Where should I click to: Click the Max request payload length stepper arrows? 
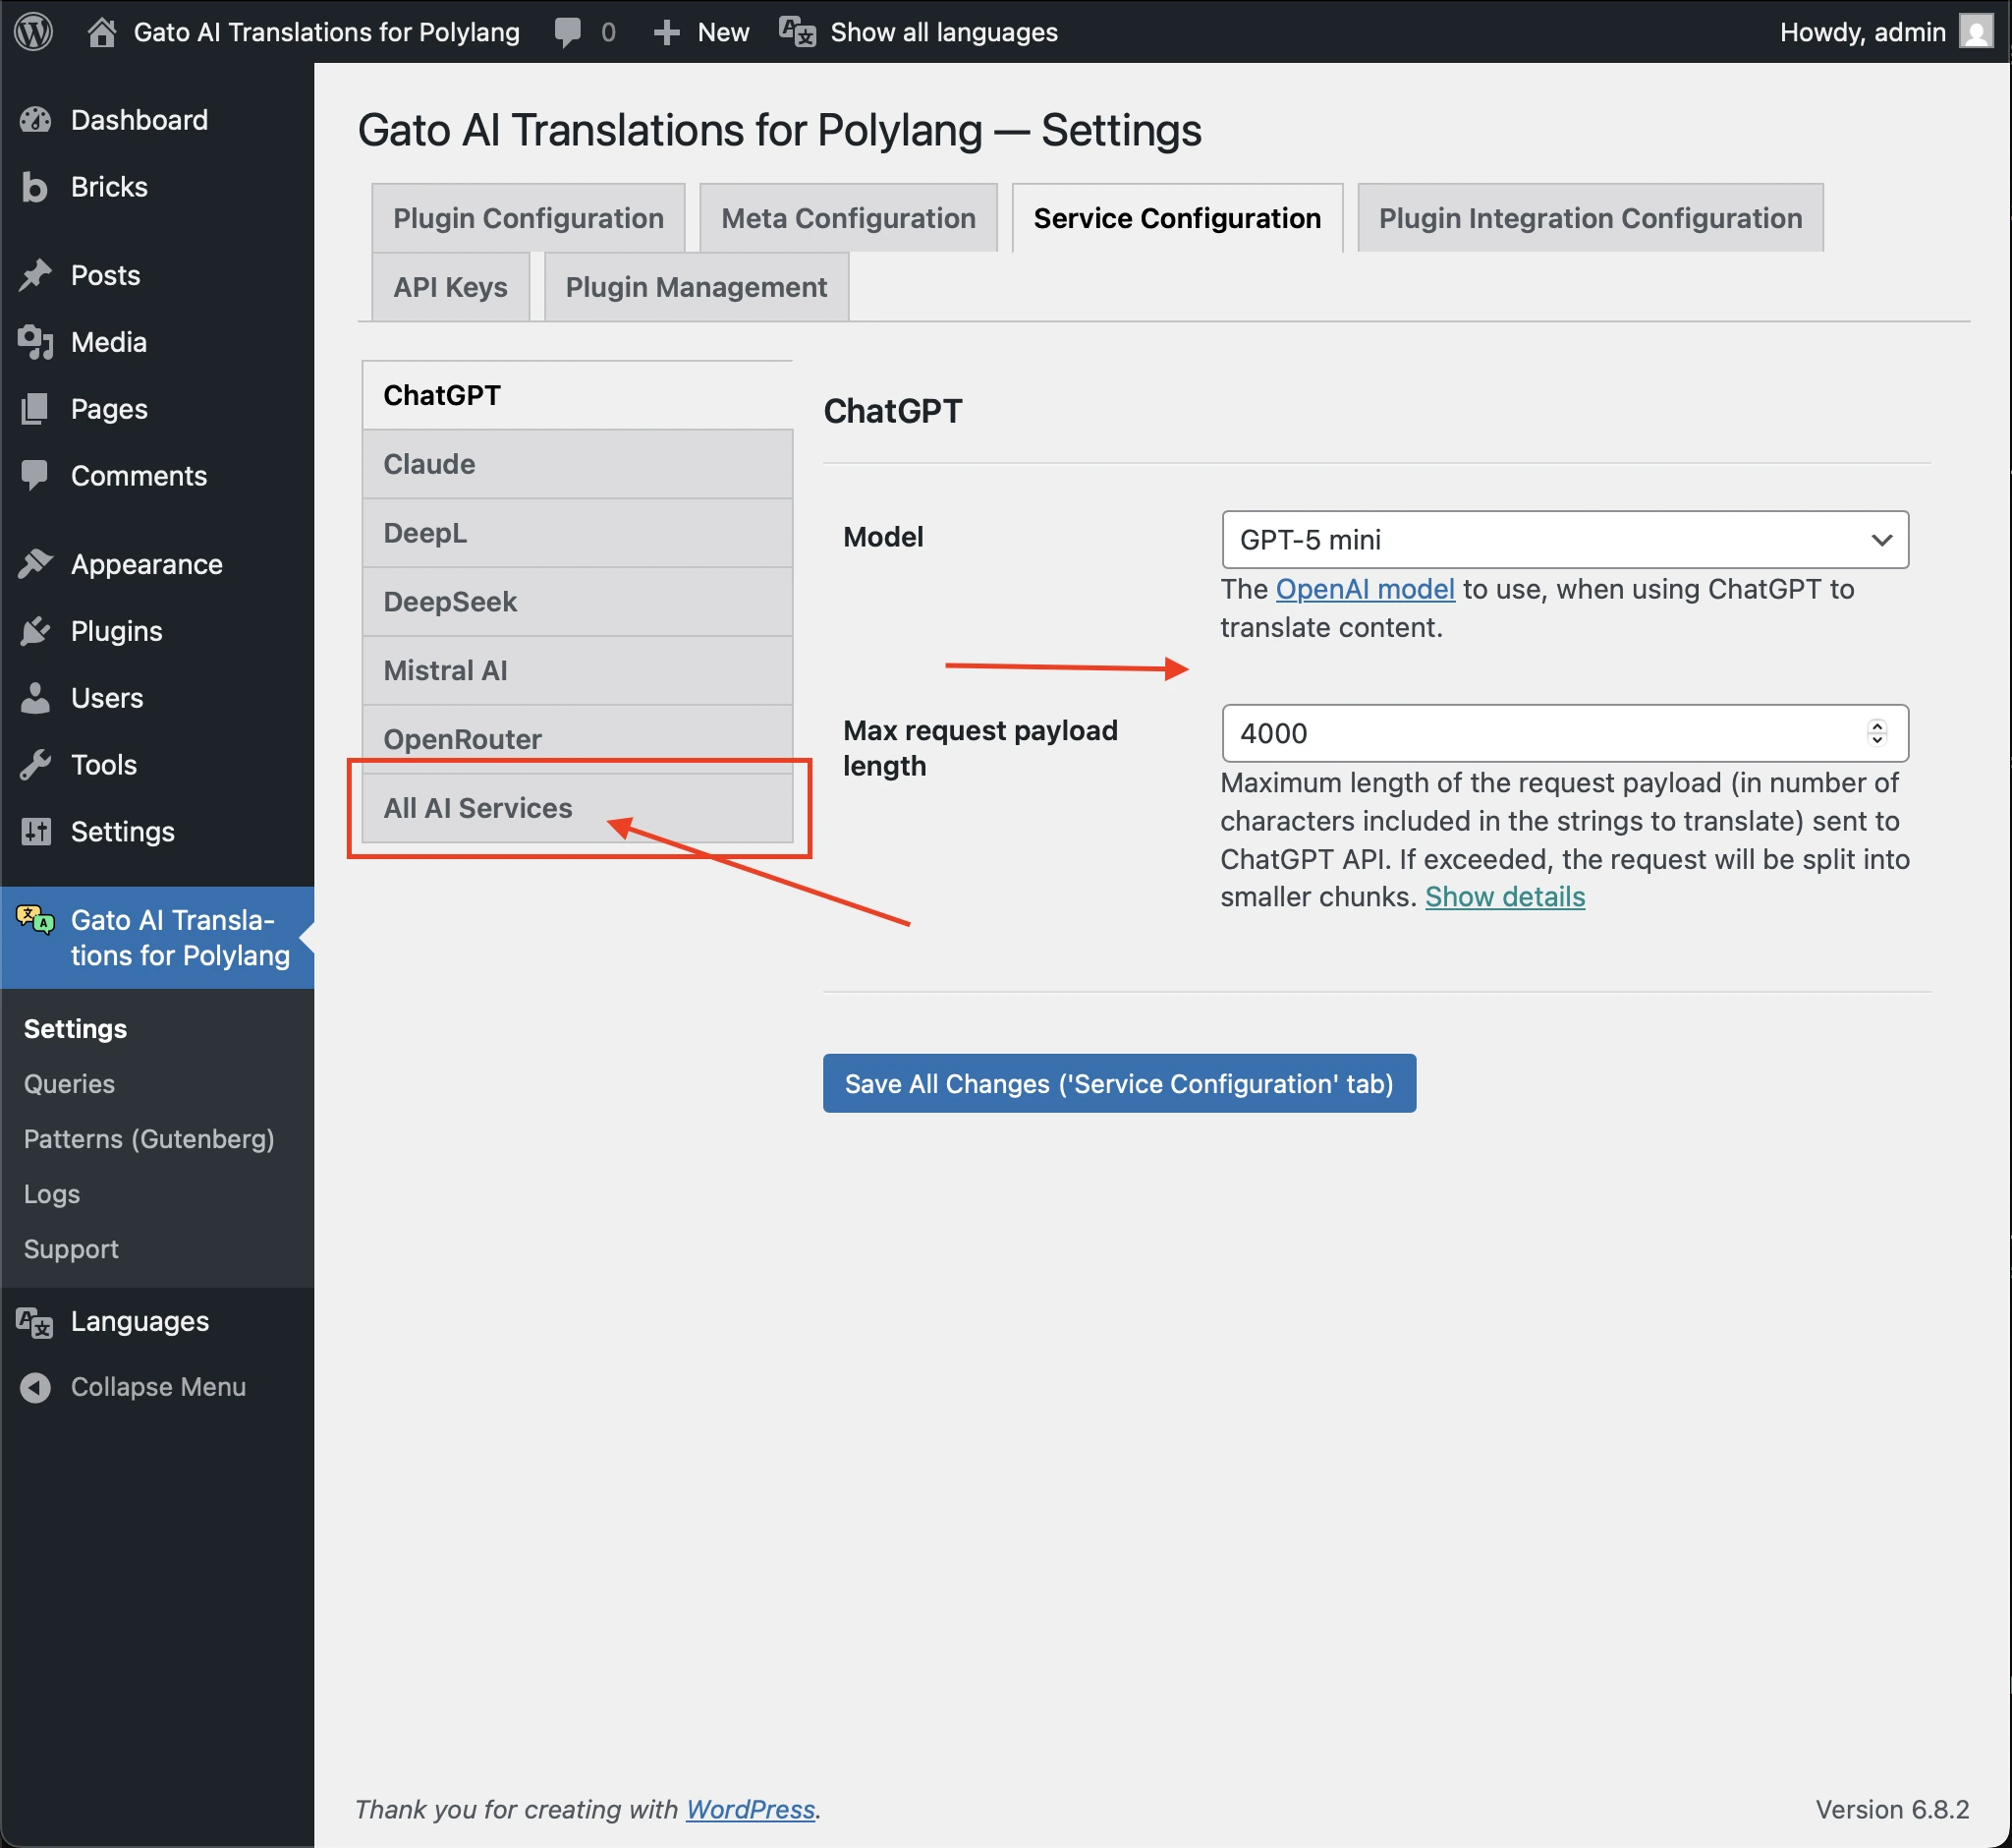1876,733
